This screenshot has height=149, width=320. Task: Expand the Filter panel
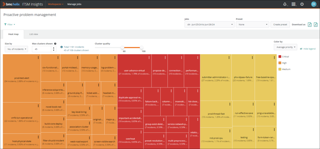(x=10, y=24)
